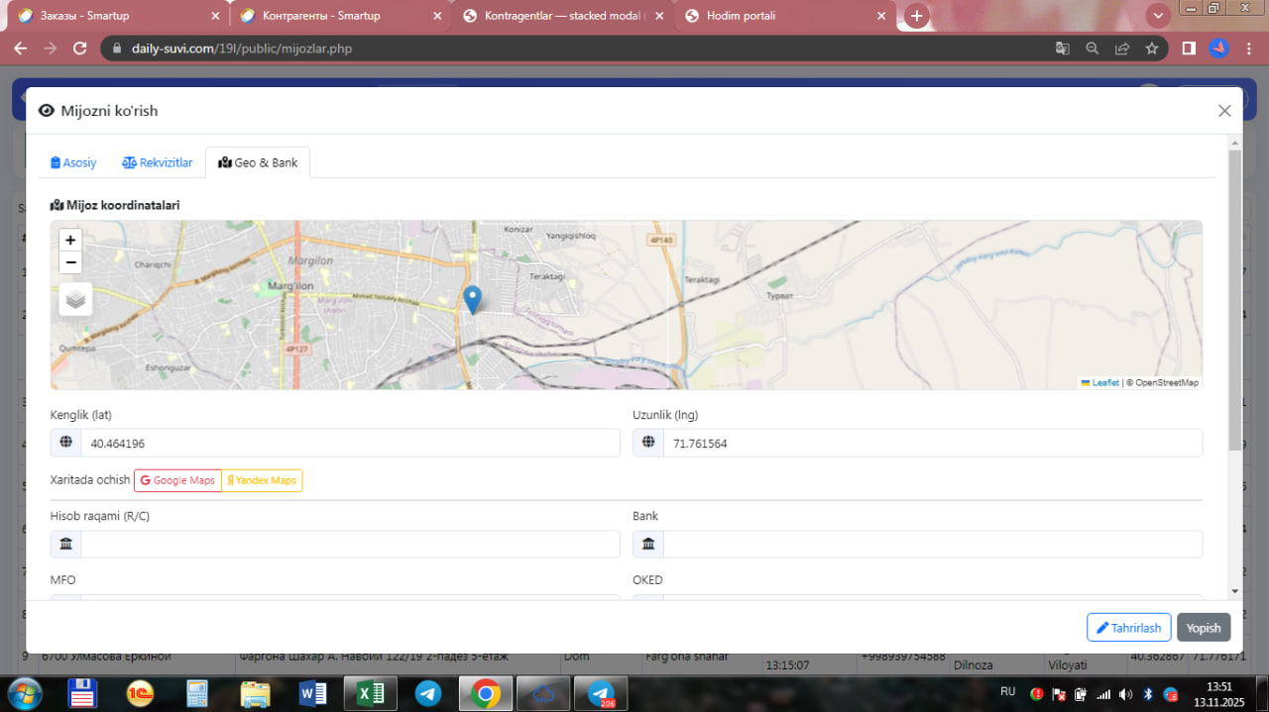Zoom in on the map
This screenshot has height=712, width=1269.
coord(70,241)
